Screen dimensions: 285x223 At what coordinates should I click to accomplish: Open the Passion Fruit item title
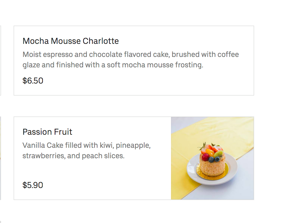pyautogui.click(x=47, y=132)
